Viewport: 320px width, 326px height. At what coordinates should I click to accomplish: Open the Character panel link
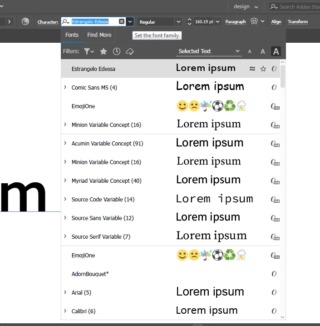tap(48, 22)
